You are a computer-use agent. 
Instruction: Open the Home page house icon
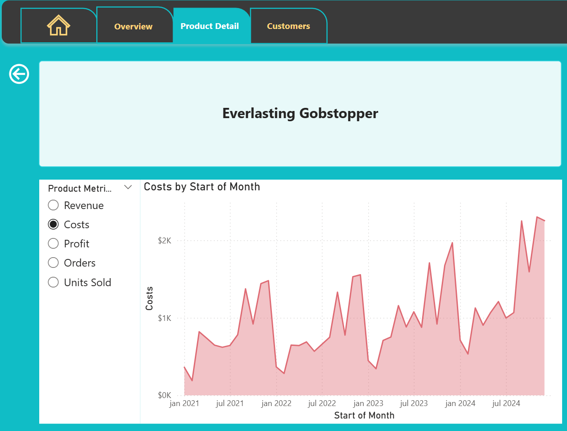pos(58,25)
